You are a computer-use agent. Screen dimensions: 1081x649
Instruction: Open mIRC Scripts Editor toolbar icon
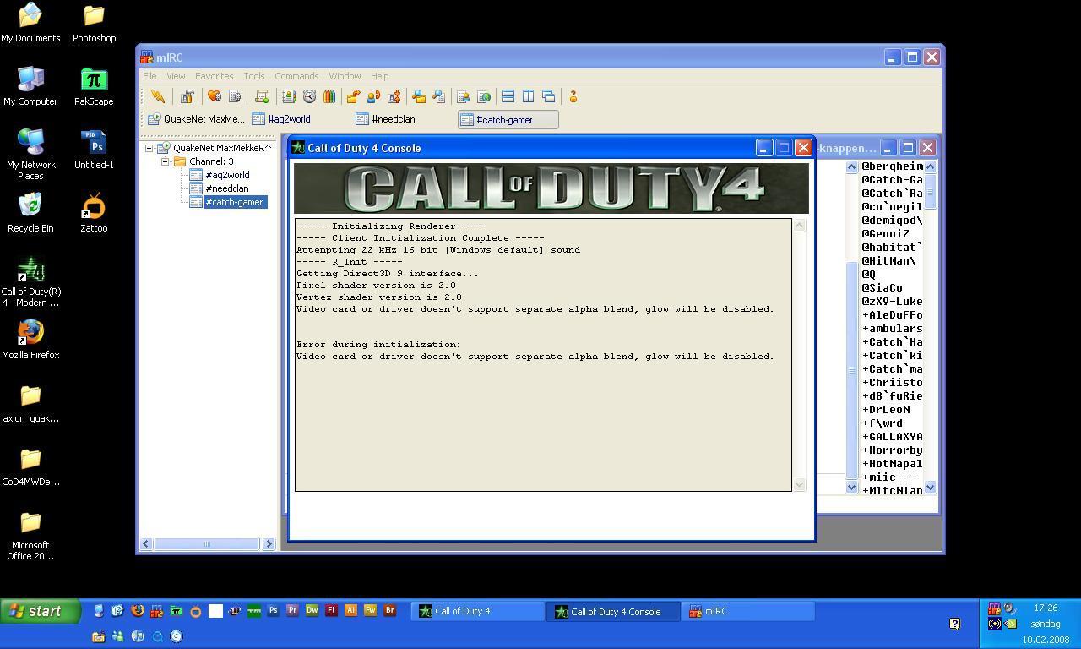pos(262,96)
